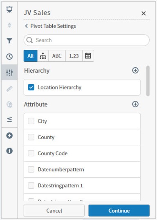Open the info circle sidebar icon
The image size is (157, 220).
pyautogui.click(x=9, y=151)
